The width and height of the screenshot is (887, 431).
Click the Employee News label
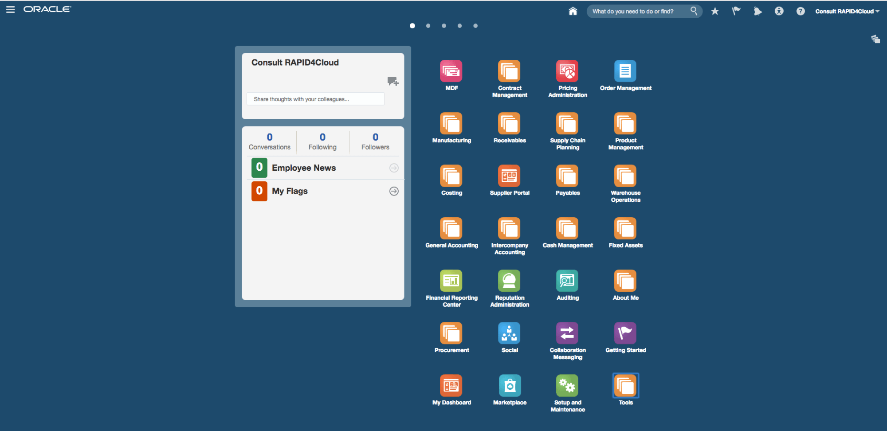[x=304, y=168]
